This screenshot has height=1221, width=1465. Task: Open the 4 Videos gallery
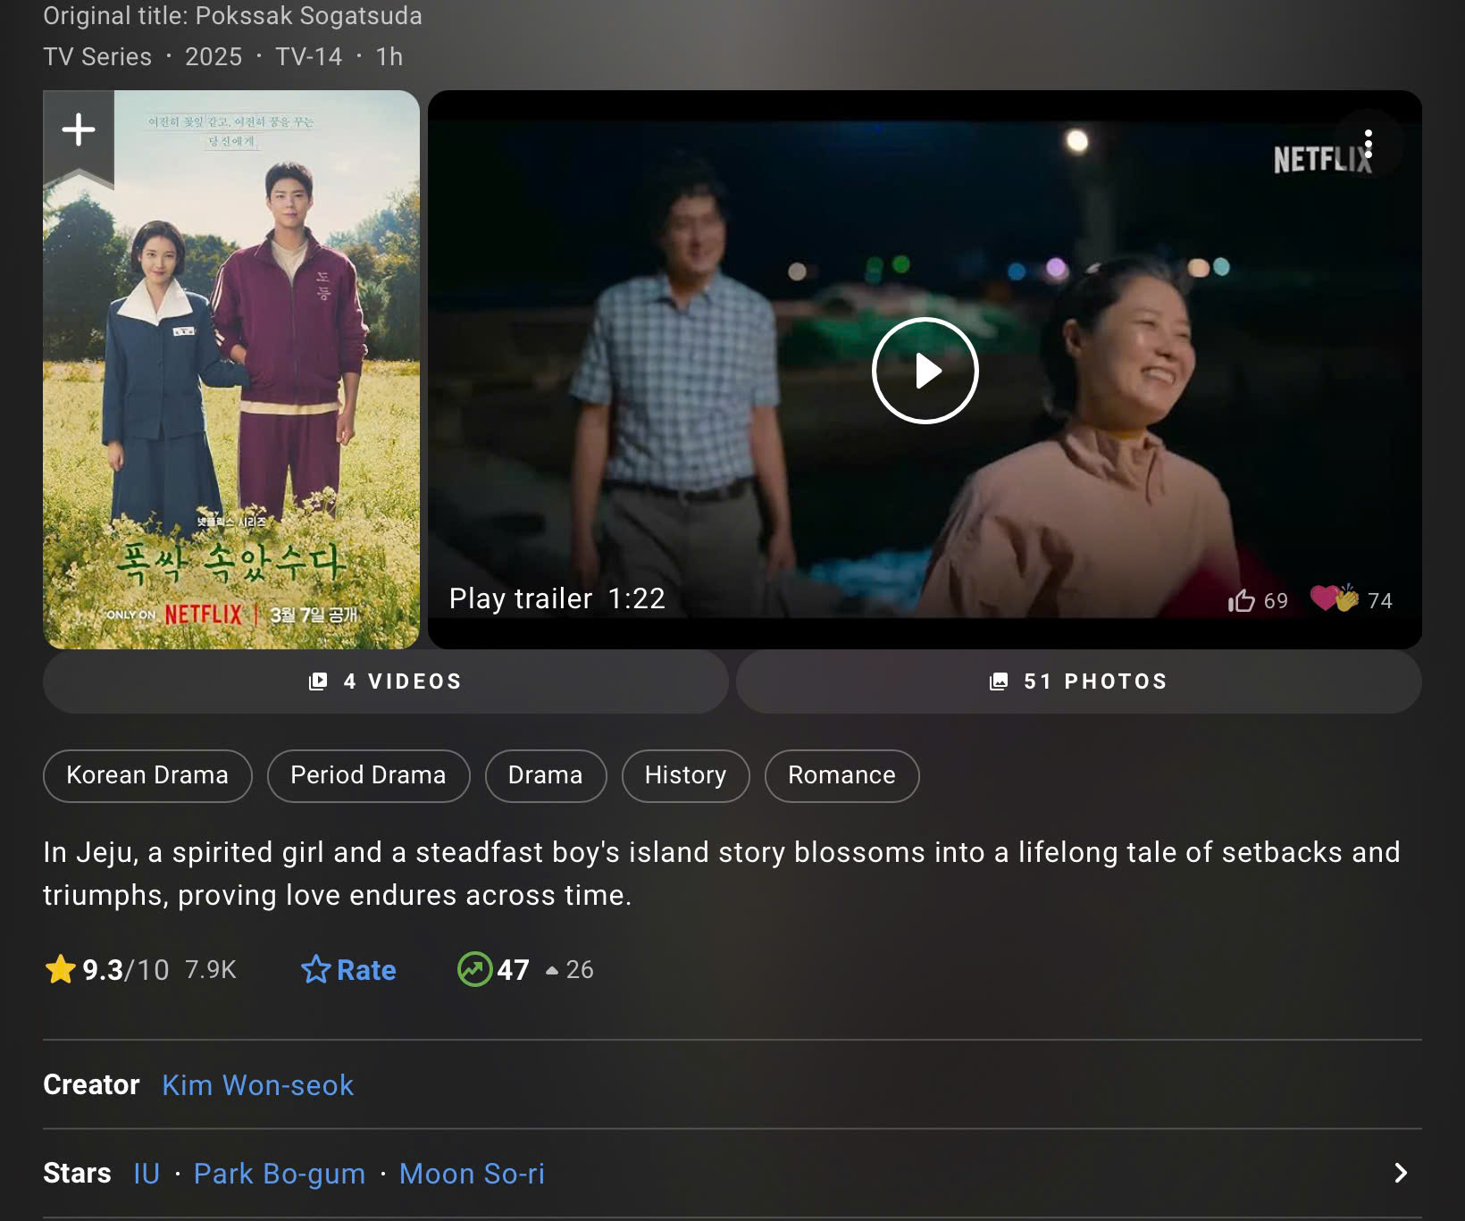coord(386,682)
